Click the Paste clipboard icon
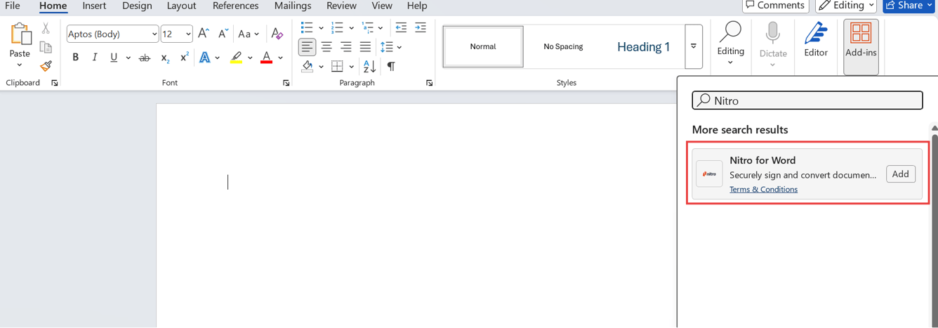Viewport: 938px width, 328px height. pos(20,34)
